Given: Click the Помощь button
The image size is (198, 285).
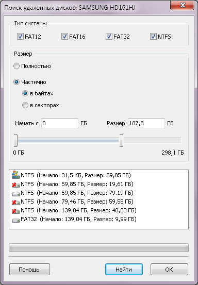Looking at the screenshot, I should [x=29, y=269].
